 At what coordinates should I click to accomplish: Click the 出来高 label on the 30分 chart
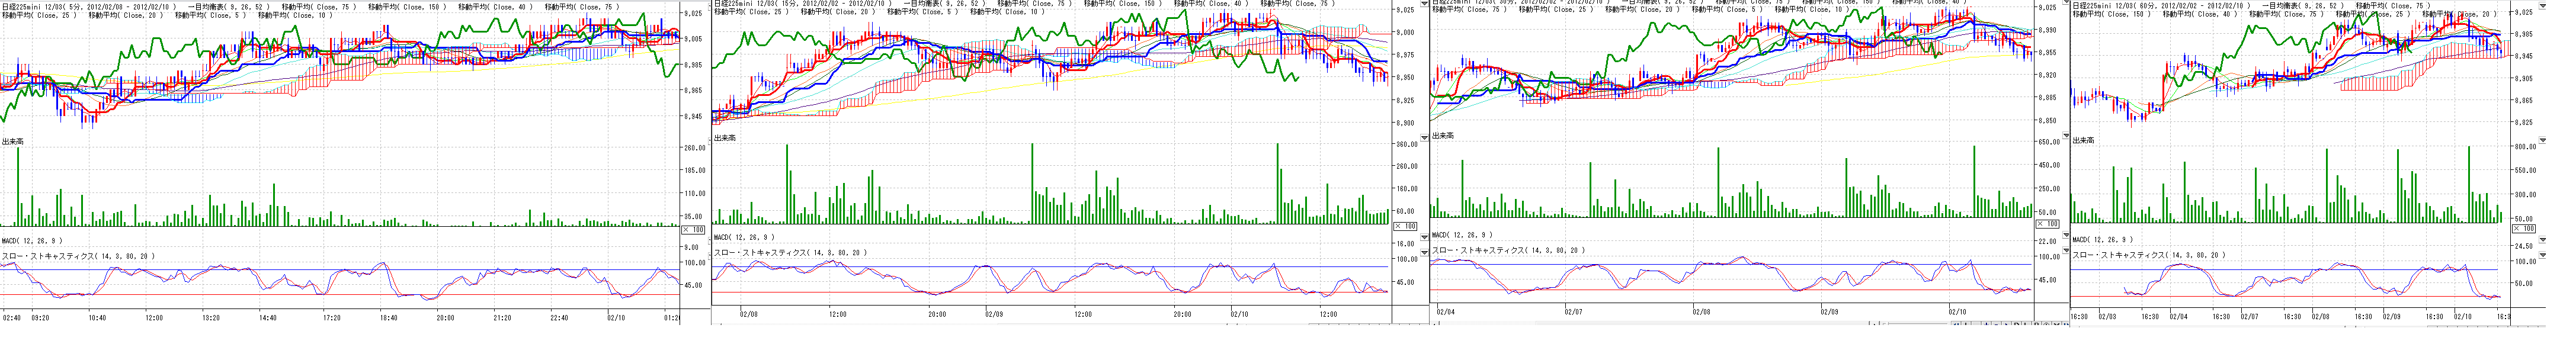pos(1442,136)
